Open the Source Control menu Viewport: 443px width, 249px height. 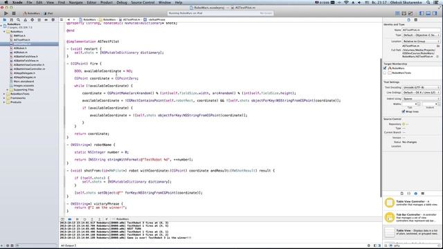pyautogui.click(x=143, y=2)
